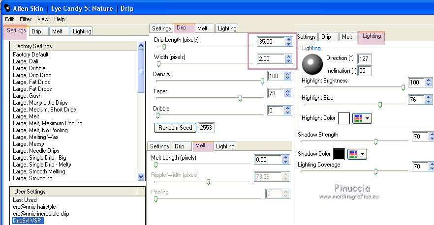Viewport: 434px width, 225px height.
Task: Increase Melt Length with up arrow
Action: click(286, 157)
